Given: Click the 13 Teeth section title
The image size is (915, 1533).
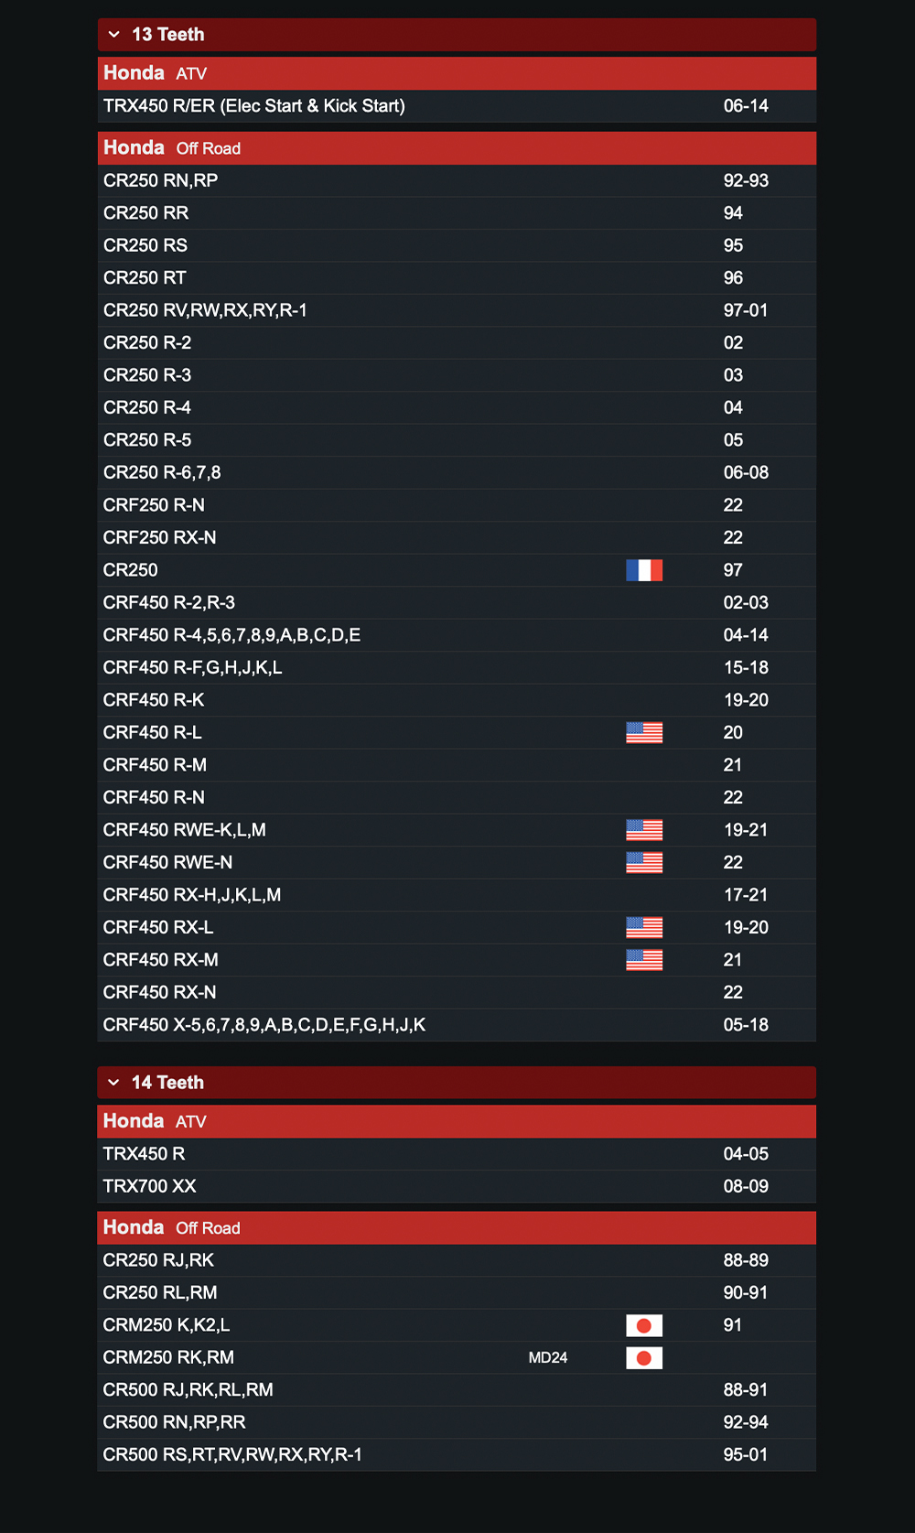Looking at the screenshot, I should 168,35.
